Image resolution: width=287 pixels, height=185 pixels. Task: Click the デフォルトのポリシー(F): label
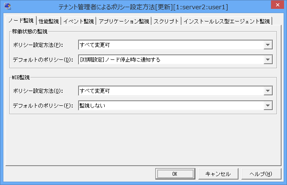[43, 105]
